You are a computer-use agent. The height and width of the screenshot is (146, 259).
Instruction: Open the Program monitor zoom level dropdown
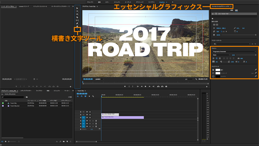click(x=100, y=79)
